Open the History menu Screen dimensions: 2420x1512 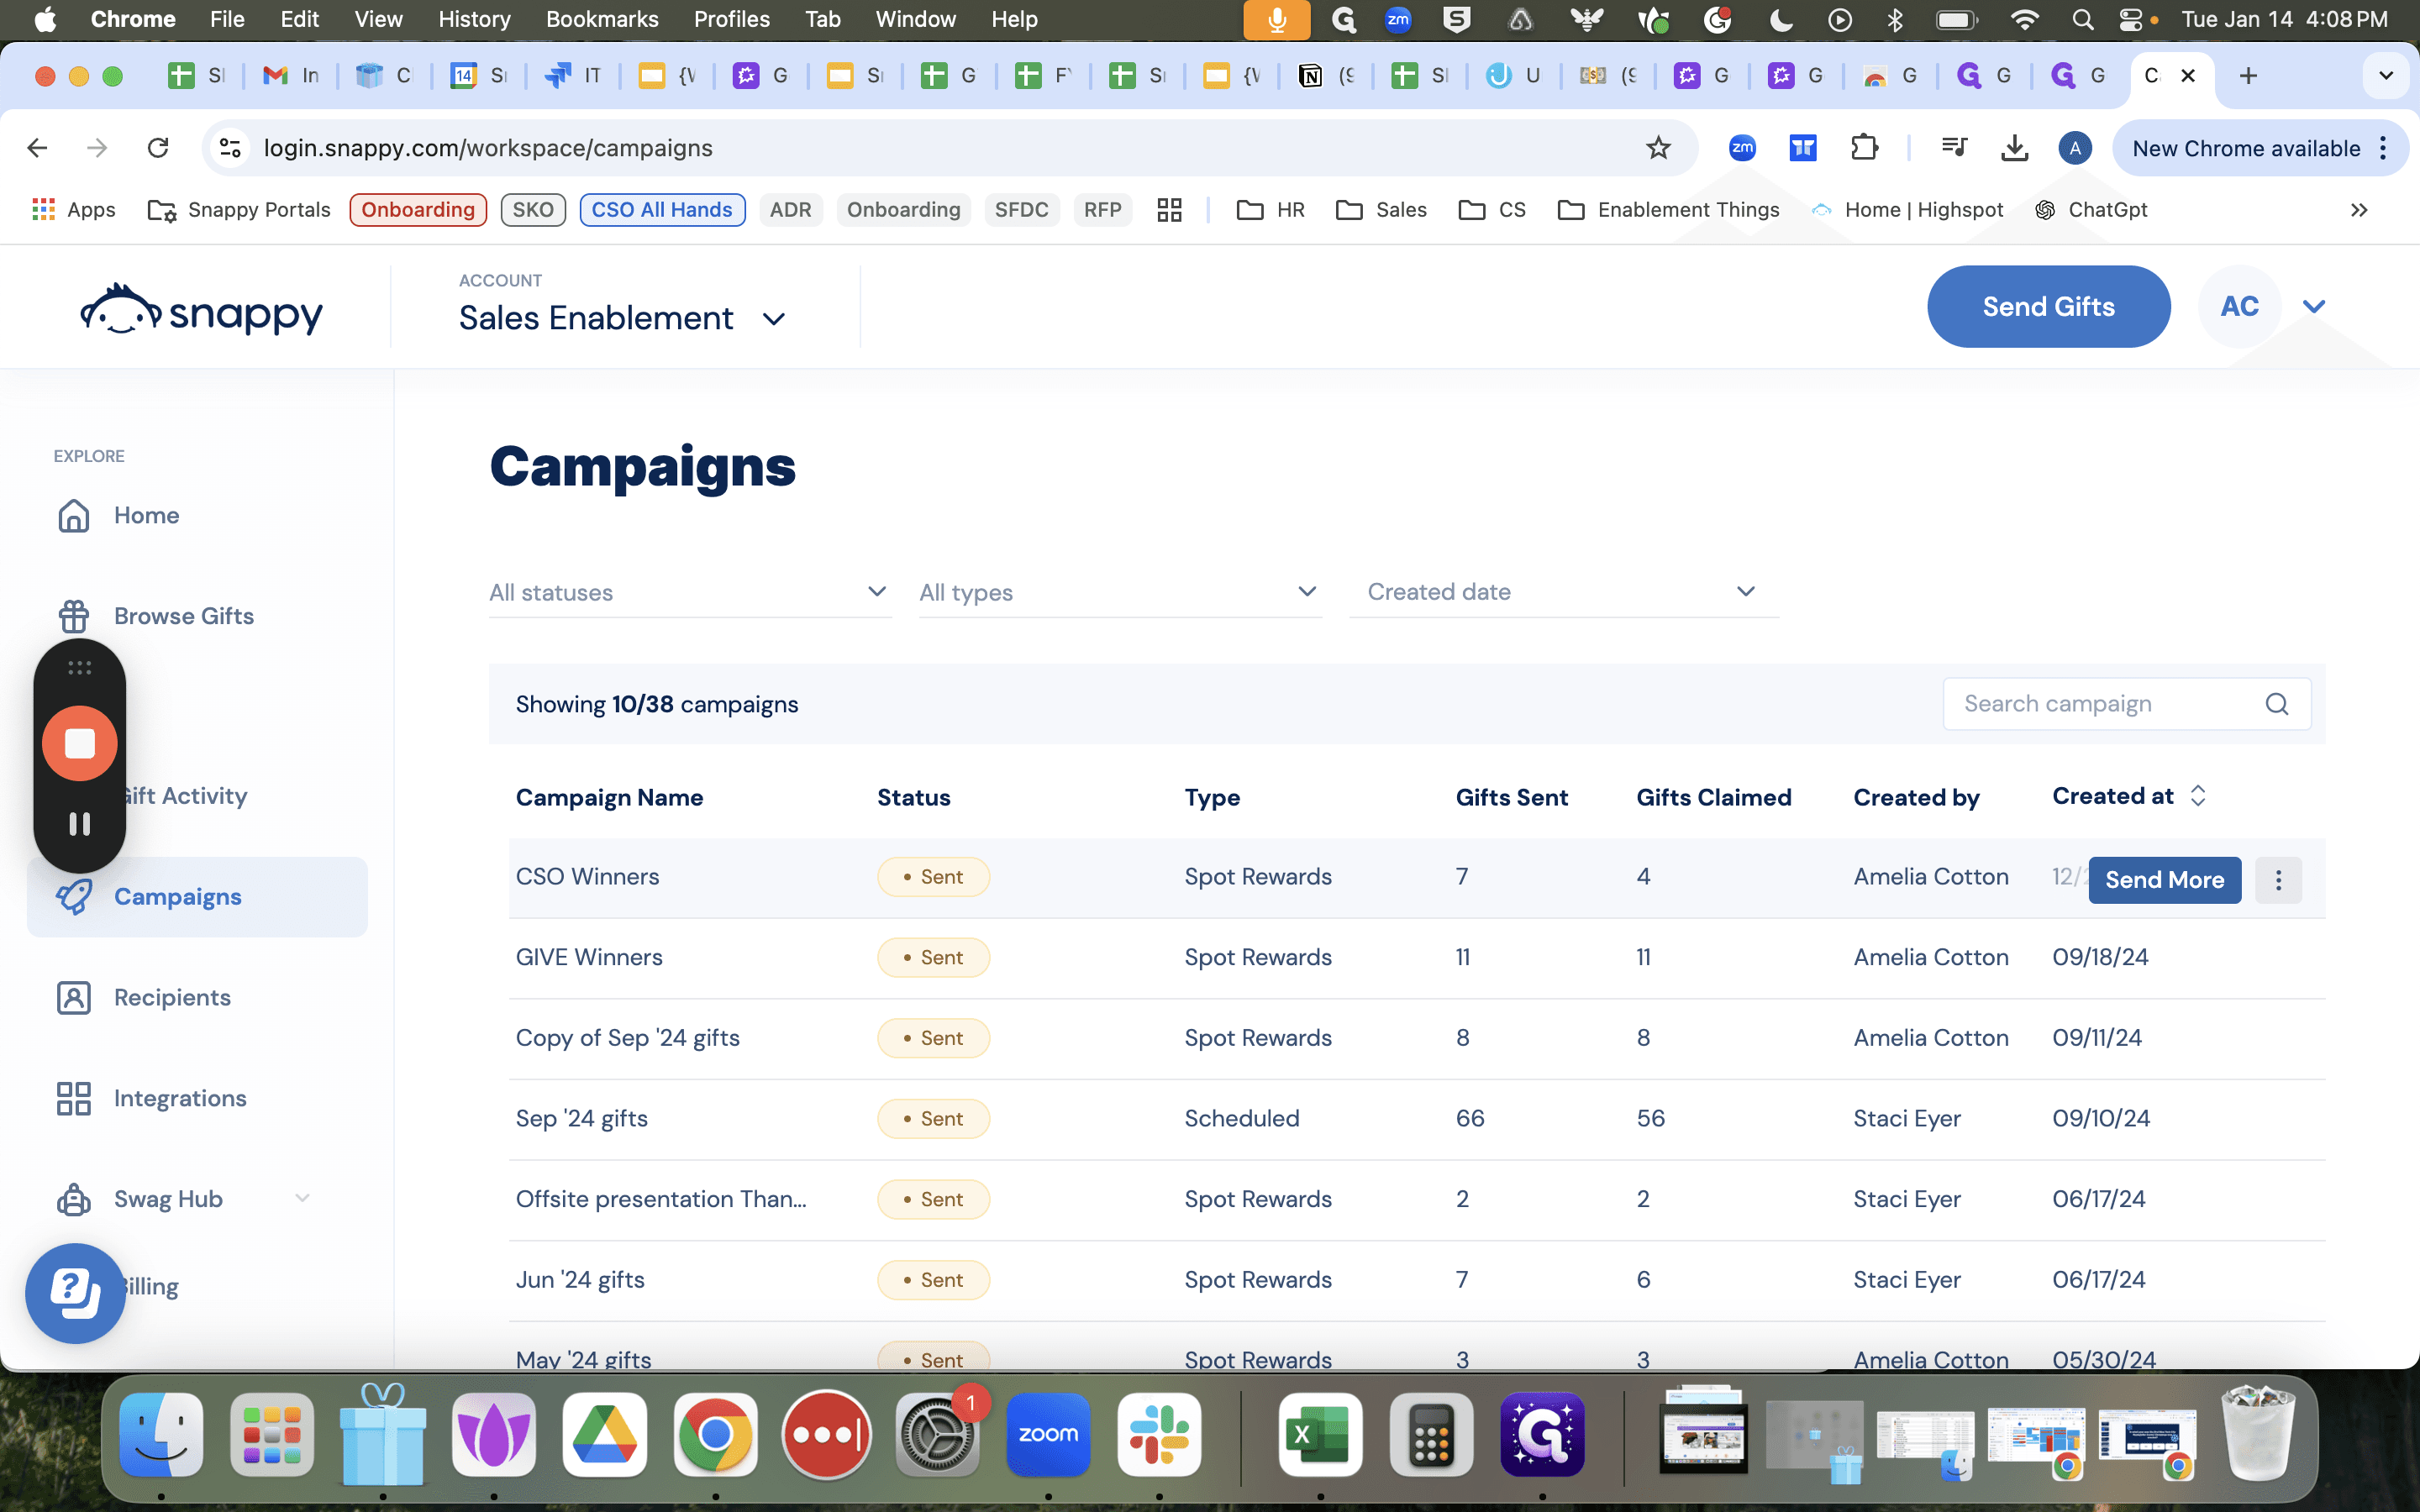click(474, 19)
